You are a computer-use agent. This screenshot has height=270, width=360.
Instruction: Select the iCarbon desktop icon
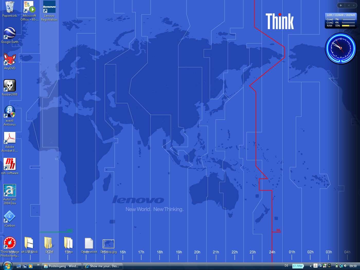pos(10,217)
